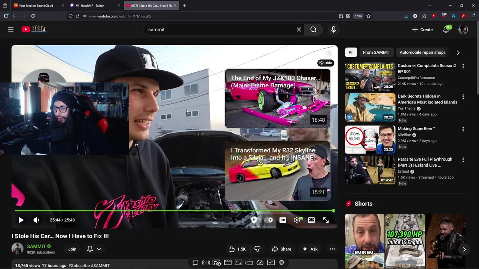Image resolution: width=479 pixels, height=269 pixels.
Task: Open SAMMIT channel name link
Action: click(36, 247)
